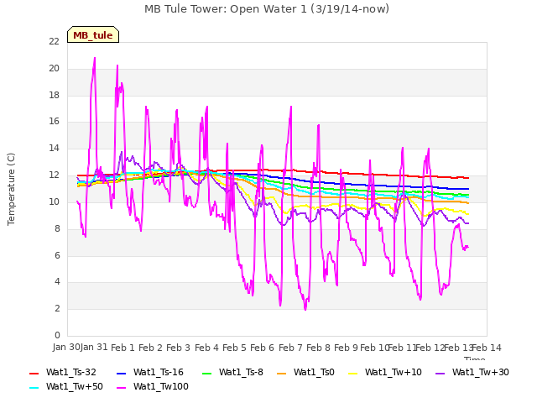Click the Wat1_Ts-32 legend label
This screenshot has width=537, height=403.
click(x=70, y=372)
